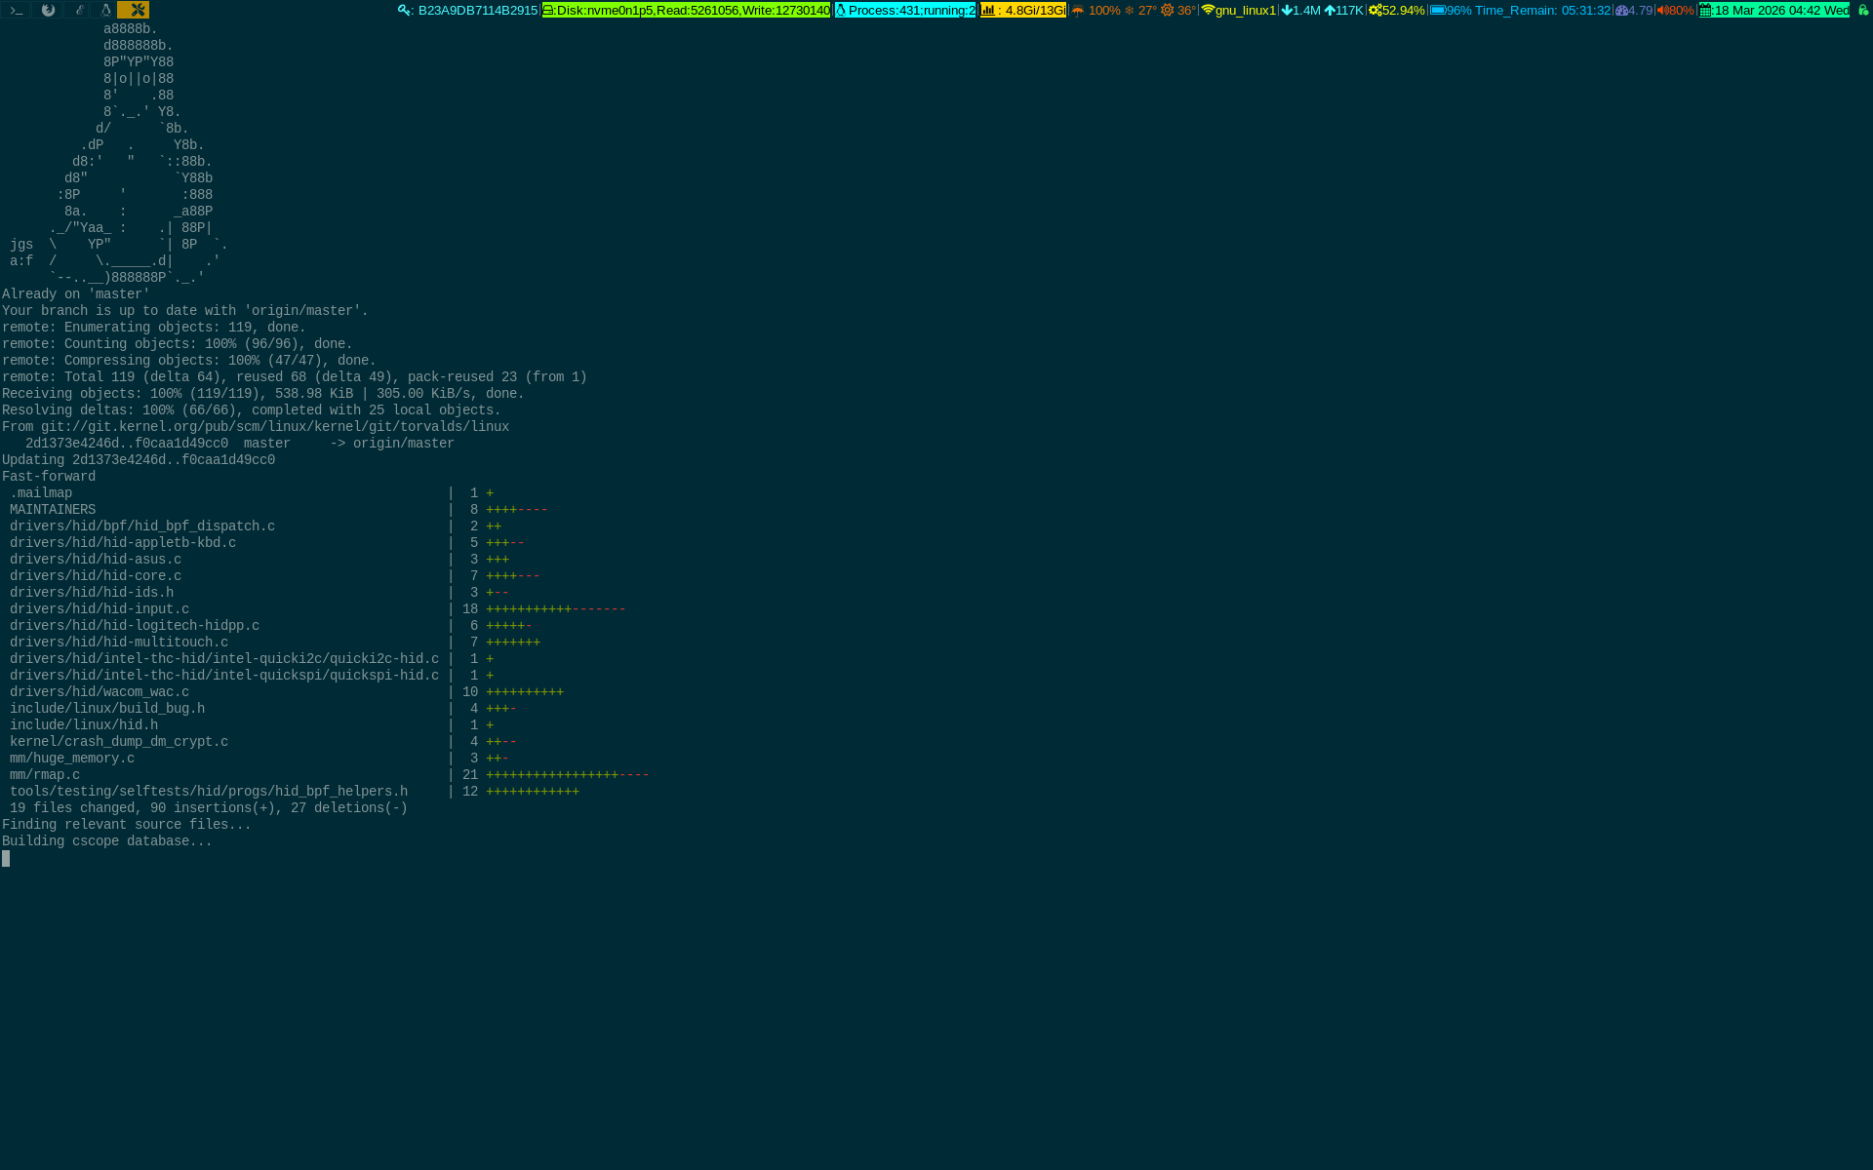The width and height of the screenshot is (1873, 1170).
Task: Open the 18 Mar 2026 date clock
Action: [1773, 11]
